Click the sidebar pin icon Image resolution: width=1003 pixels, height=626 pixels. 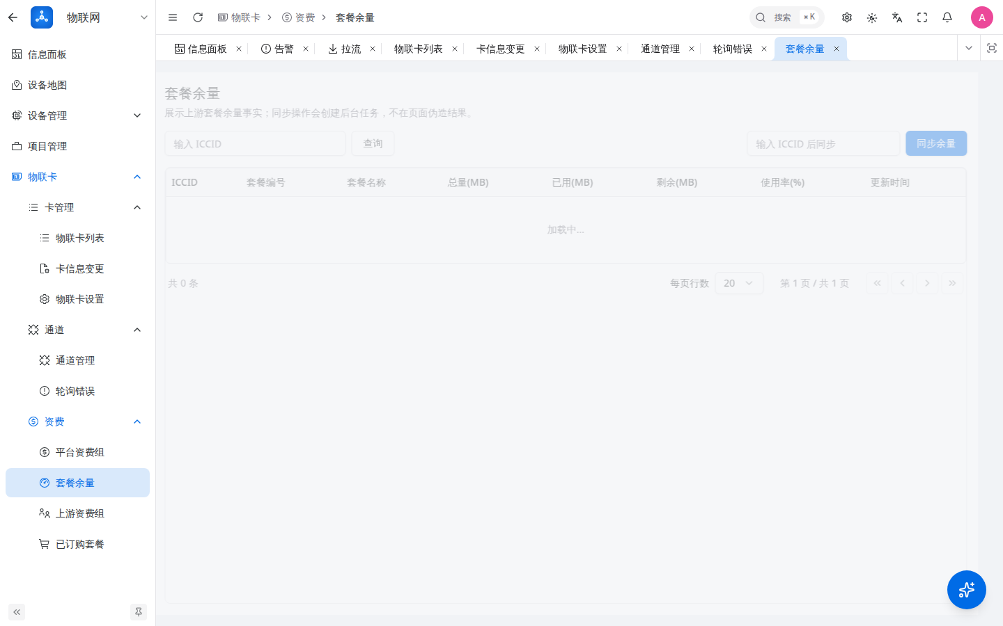click(139, 612)
